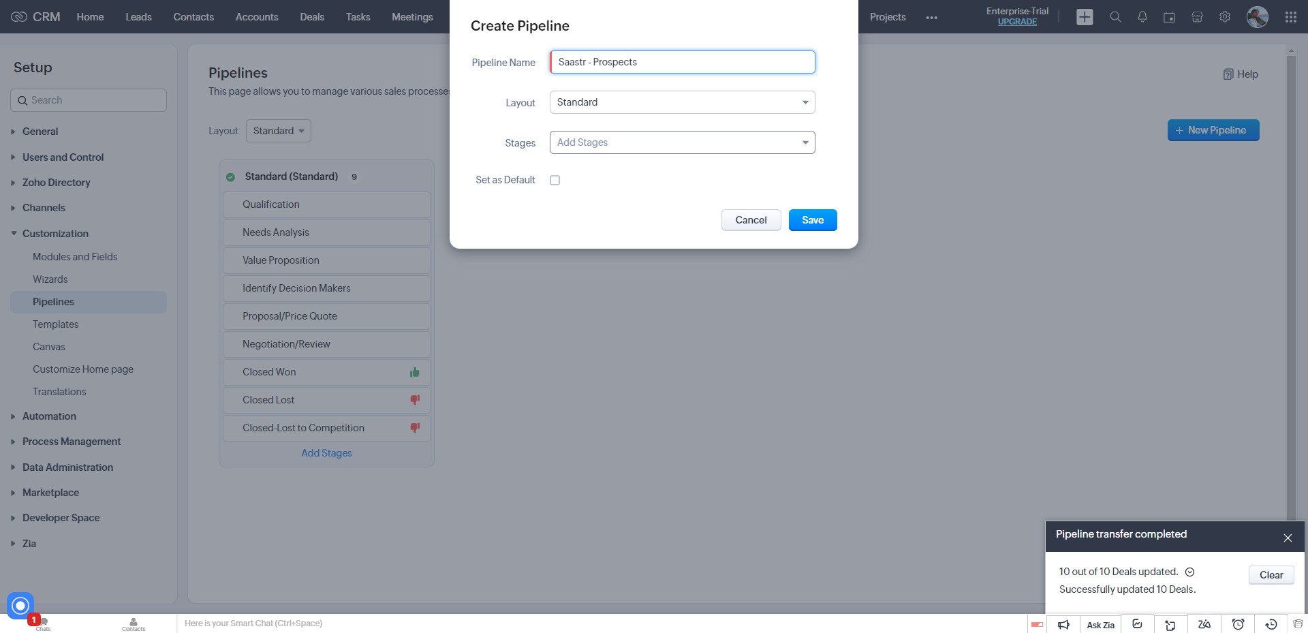The width and height of the screenshot is (1308, 633).
Task: Open the Add Stages dropdown
Action: coord(682,142)
